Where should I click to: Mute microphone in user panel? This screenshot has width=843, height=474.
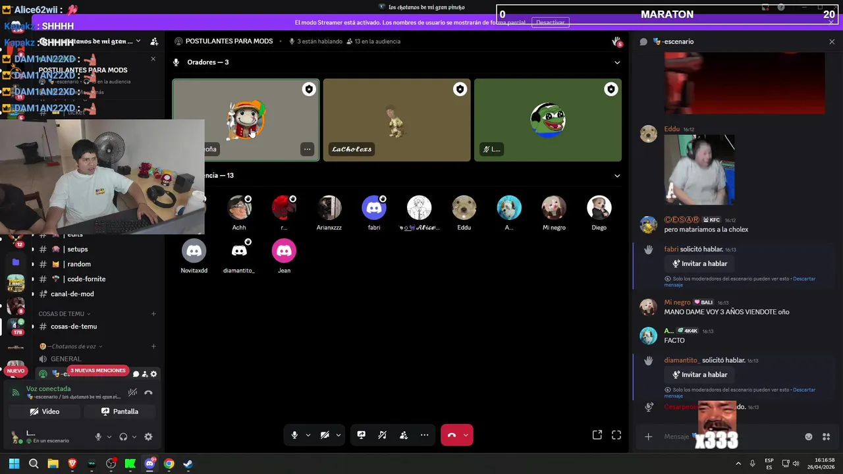[98, 436]
